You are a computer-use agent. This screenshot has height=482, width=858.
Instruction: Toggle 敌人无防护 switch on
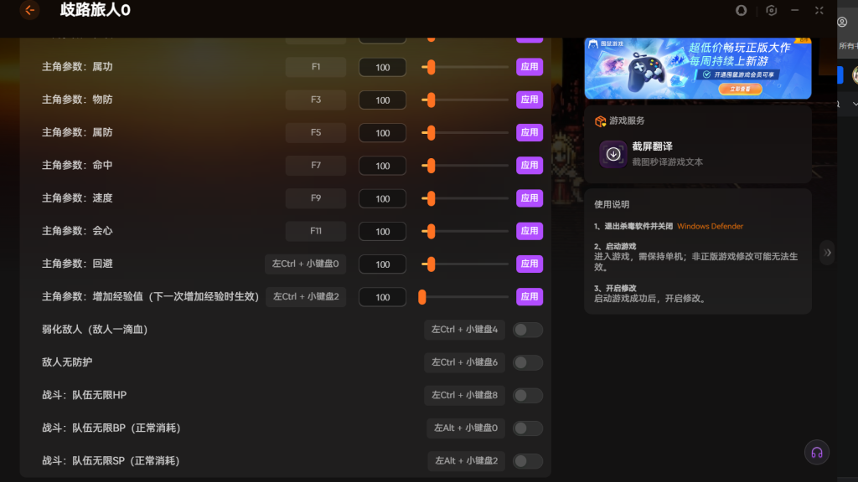(x=528, y=362)
